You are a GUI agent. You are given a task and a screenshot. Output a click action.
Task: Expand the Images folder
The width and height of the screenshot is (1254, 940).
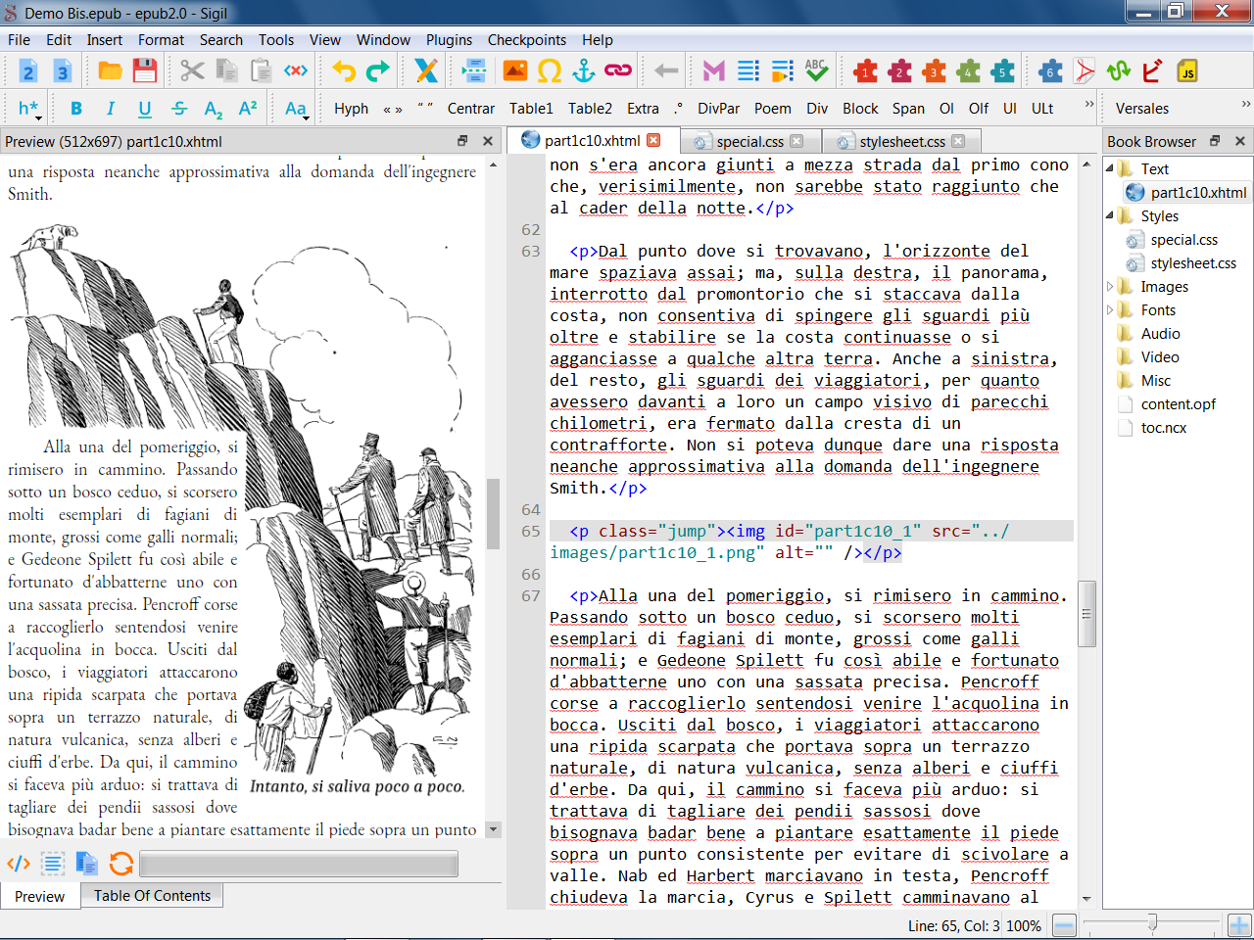[1111, 286]
